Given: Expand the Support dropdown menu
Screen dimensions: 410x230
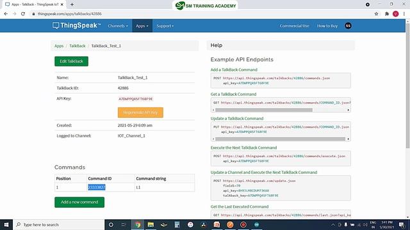Looking at the screenshot, I should click(x=165, y=26).
